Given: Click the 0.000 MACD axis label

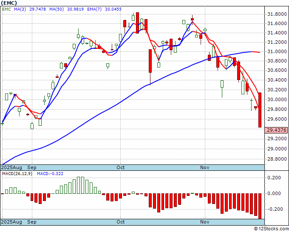Looking at the screenshot, I should (x=275, y=193).
